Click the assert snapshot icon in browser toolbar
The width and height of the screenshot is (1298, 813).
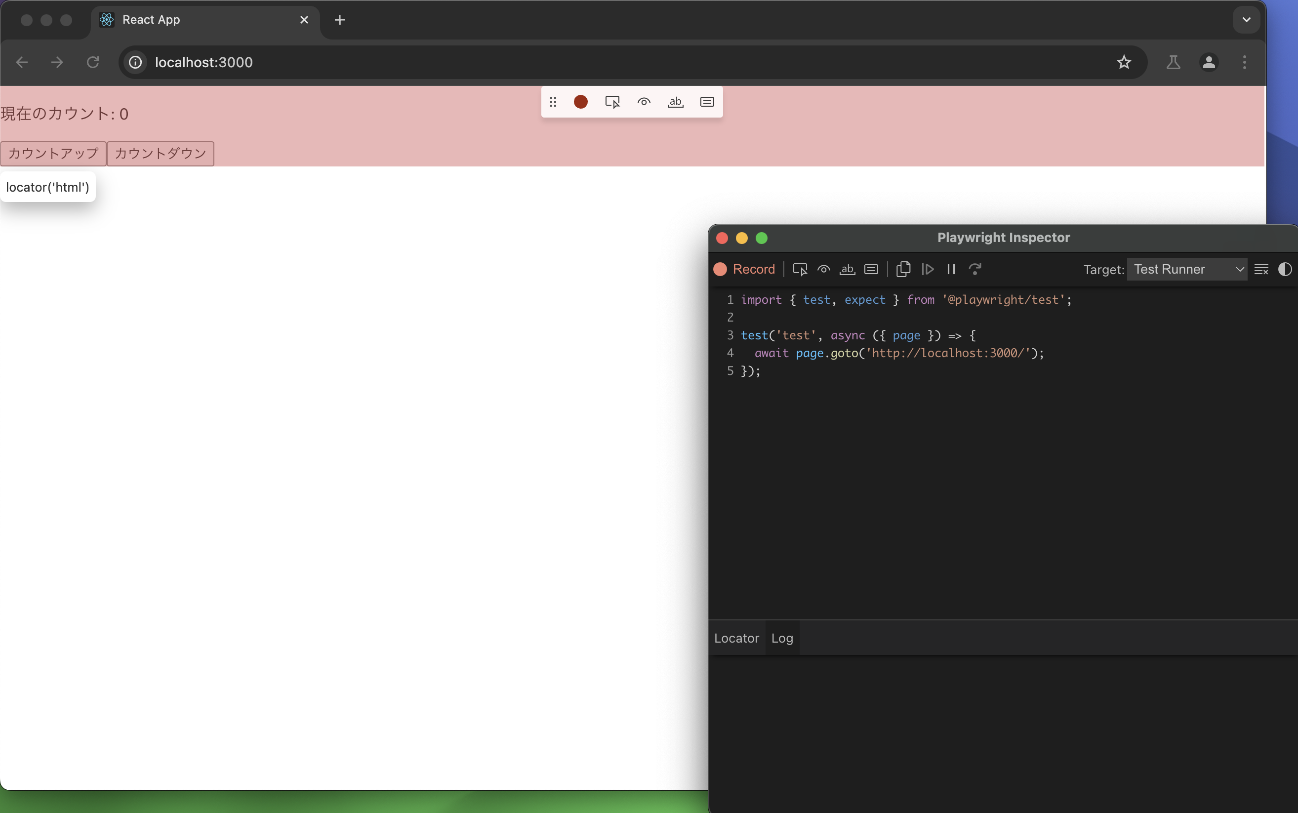click(x=707, y=102)
